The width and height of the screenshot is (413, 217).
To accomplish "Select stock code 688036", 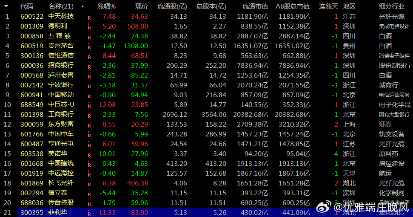I will tap(32, 203).
